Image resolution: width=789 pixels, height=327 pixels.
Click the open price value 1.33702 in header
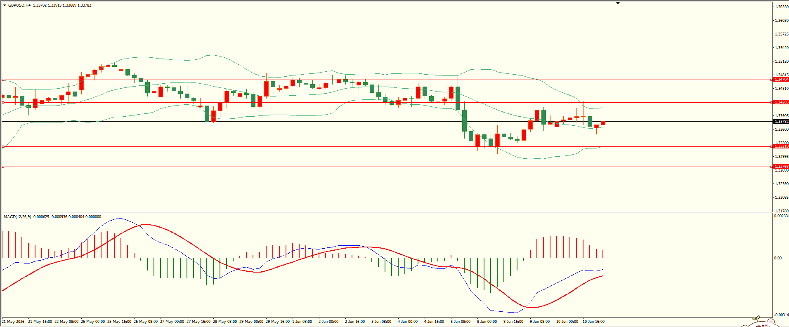pos(40,5)
